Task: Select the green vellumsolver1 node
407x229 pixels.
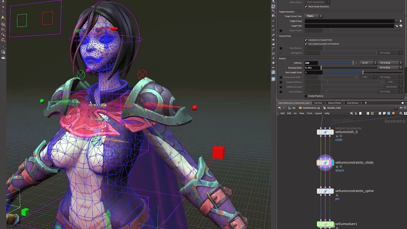Action: [325, 224]
